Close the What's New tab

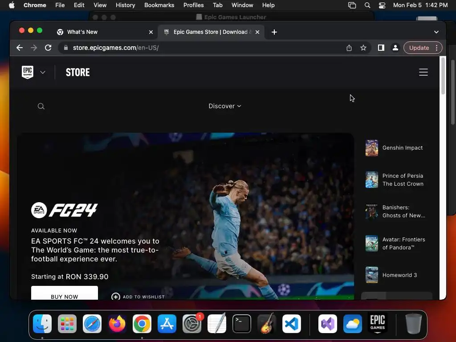coord(151,32)
